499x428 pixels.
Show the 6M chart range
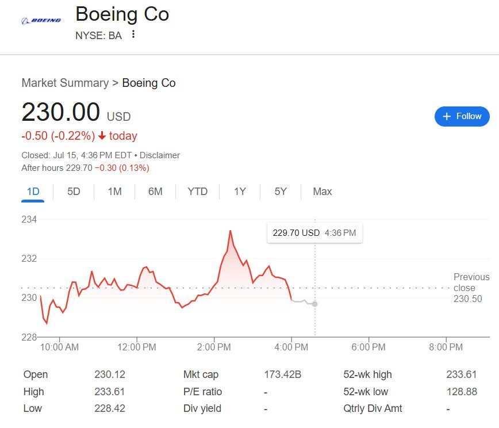[x=155, y=192]
